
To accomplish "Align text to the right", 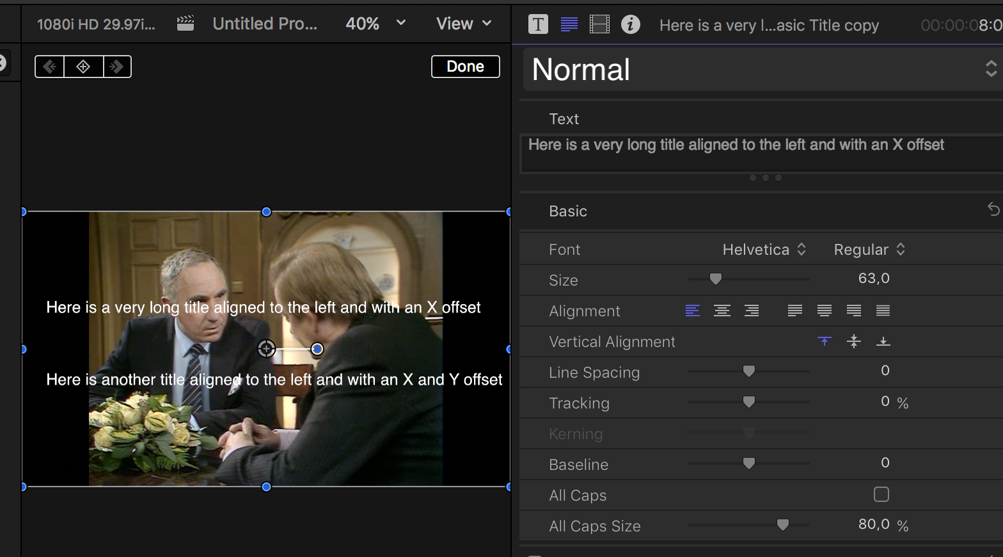I will coord(752,311).
